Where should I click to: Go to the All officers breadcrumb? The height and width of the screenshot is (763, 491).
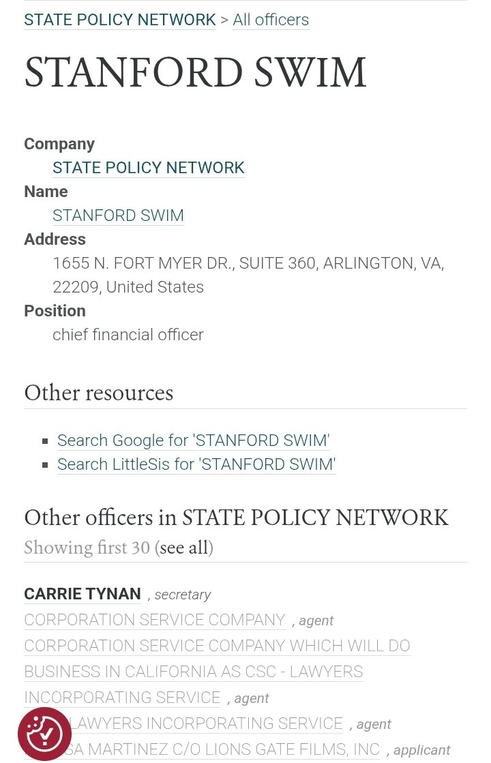click(x=271, y=20)
